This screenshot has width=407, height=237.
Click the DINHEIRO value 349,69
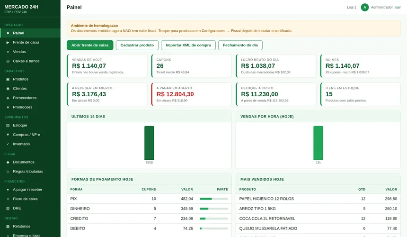[187, 209]
